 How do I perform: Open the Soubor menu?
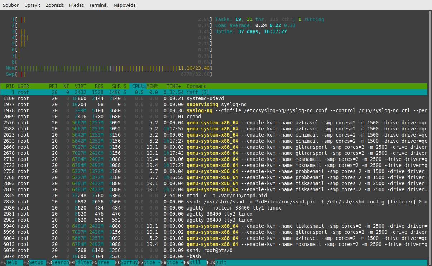point(10,5)
